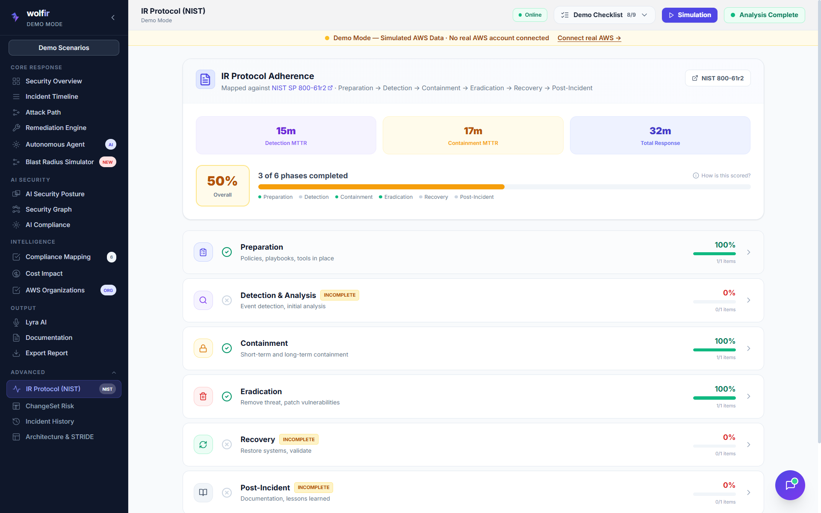Click the Detection & Analysis magnifier icon
This screenshot has width=821, height=513.
click(203, 300)
